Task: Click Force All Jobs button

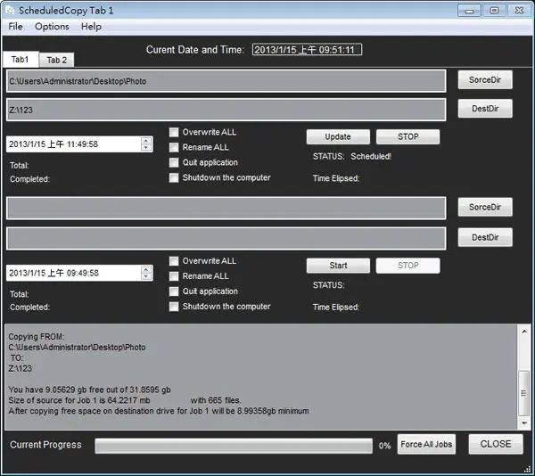Action: [x=426, y=444]
